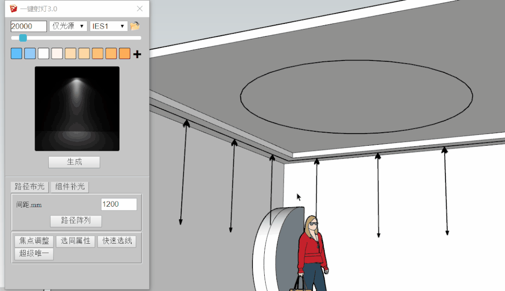Screen dimensions: 505x291
Task: Close the 一键射灯3.0 dialog
Action: click(x=140, y=9)
